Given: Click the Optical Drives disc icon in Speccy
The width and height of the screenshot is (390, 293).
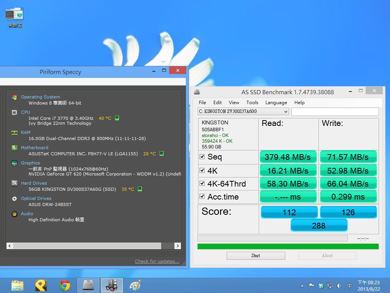Looking at the screenshot, I should [x=14, y=198].
